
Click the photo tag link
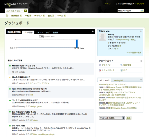point(36,120)
